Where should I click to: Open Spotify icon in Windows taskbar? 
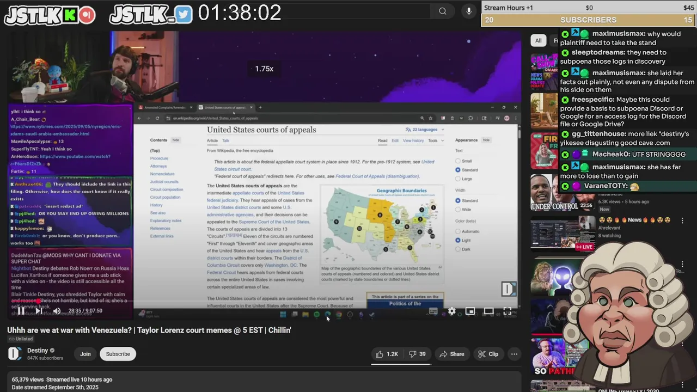pos(316,314)
